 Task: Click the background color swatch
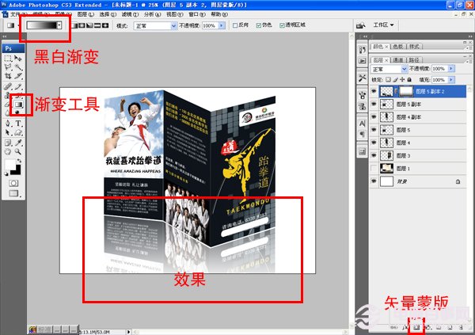point(17,171)
